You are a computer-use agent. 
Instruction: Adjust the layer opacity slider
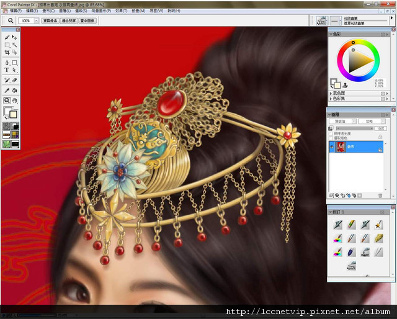(x=354, y=128)
